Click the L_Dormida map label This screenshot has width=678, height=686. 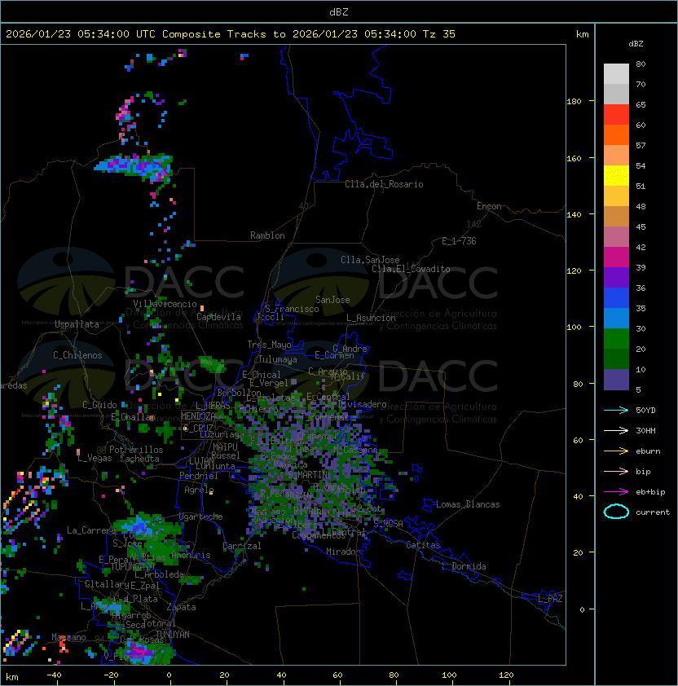coord(464,566)
